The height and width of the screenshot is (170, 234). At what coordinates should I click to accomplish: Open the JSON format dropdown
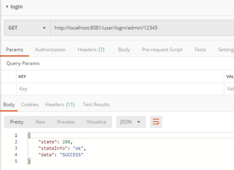coord(131,122)
